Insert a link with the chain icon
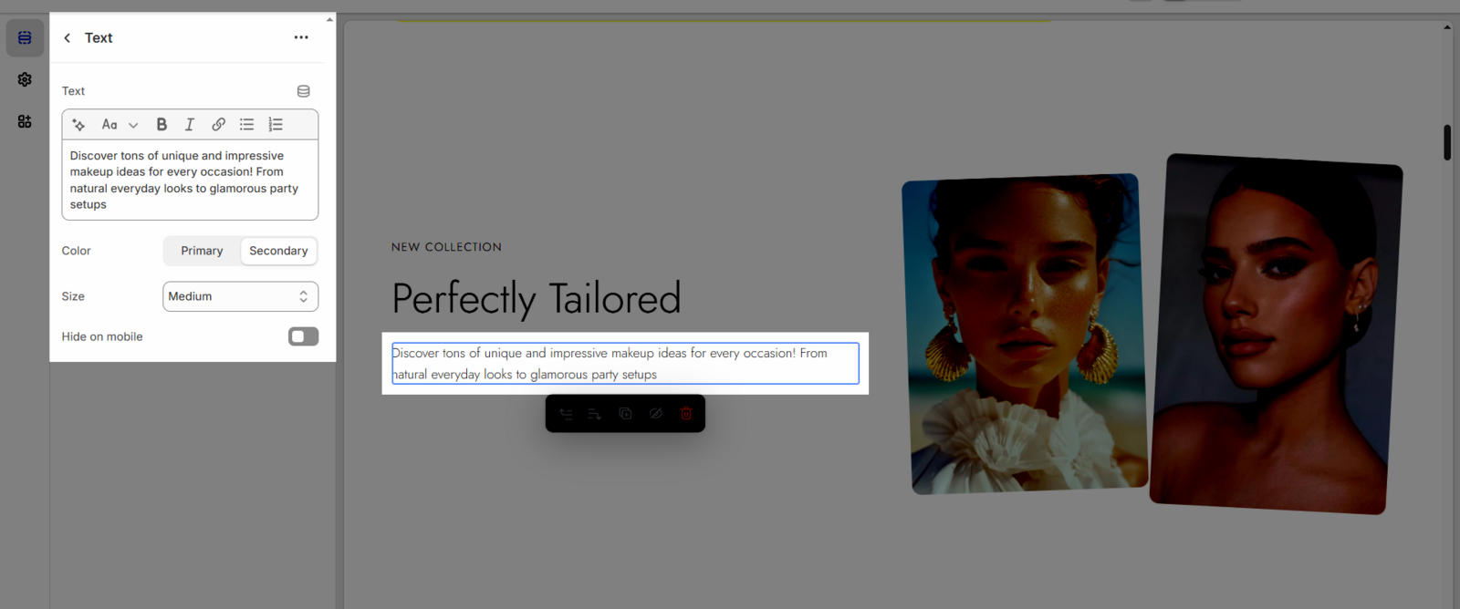This screenshot has height=609, width=1460. pos(218,125)
